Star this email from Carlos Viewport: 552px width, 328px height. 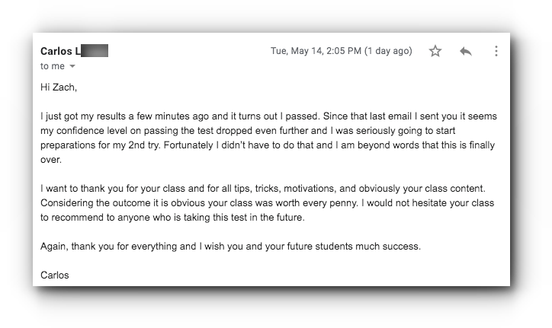click(x=435, y=51)
